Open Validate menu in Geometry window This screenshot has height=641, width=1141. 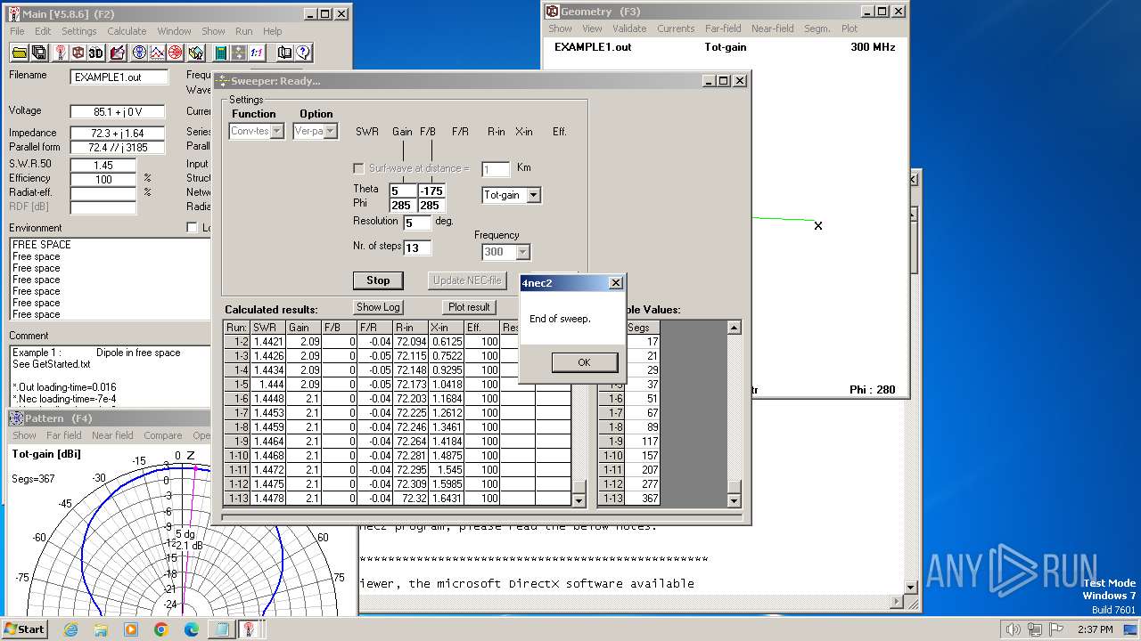tap(629, 28)
